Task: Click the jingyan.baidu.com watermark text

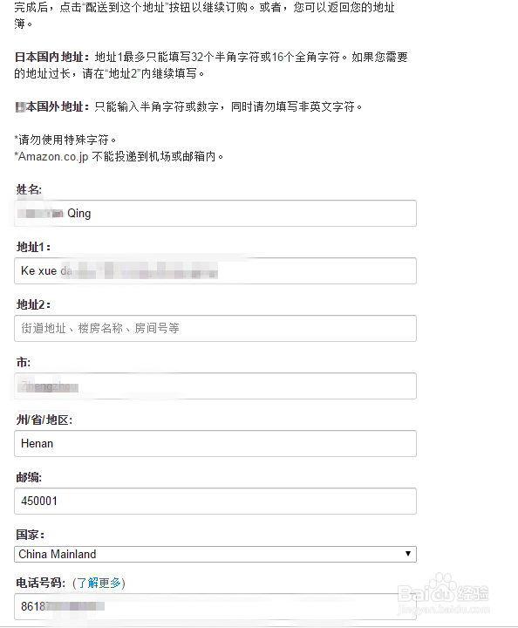Action: tap(444, 610)
